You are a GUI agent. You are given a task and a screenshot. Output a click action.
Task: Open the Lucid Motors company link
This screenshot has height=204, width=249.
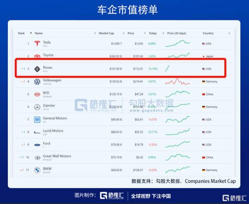click(53, 131)
